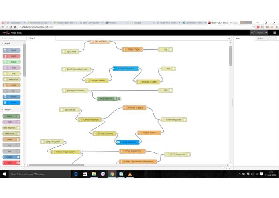Select the Prompt Images template node
Image resolution: width=279 pixels, height=198 pixels.
(134, 107)
